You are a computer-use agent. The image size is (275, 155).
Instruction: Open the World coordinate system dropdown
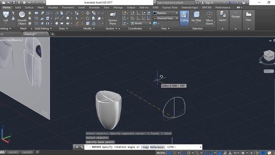141,23
